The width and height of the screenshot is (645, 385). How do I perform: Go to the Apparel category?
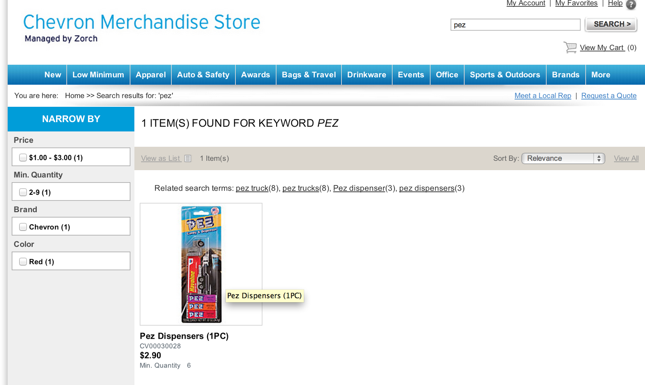[151, 75]
